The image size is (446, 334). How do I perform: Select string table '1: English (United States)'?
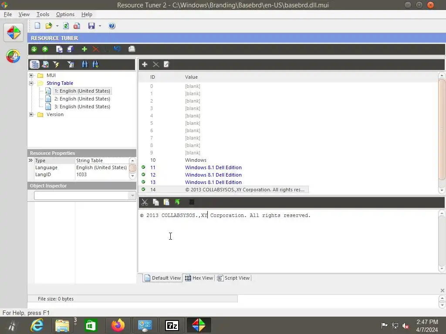pyautogui.click(x=82, y=91)
